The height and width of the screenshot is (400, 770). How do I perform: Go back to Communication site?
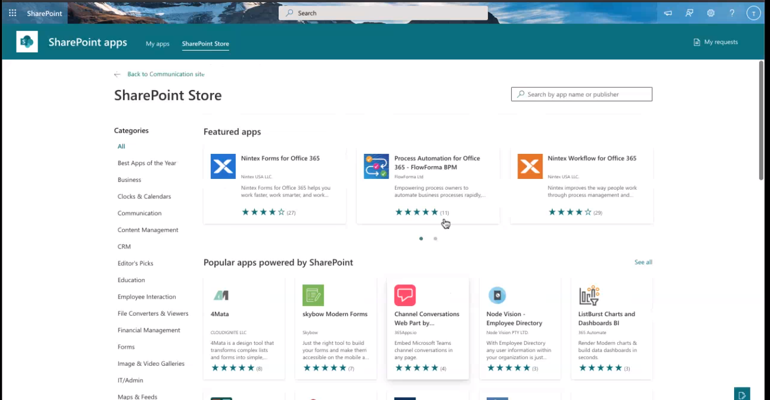pos(163,74)
